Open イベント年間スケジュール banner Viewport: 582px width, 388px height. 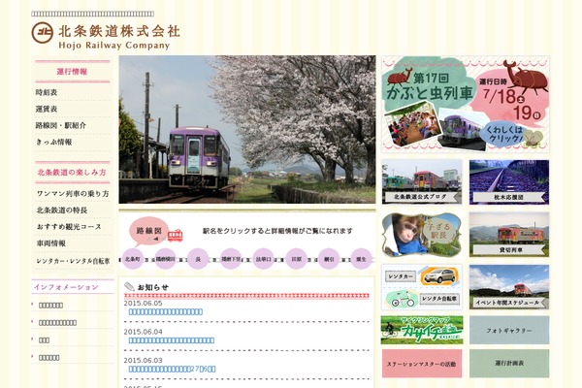(x=509, y=287)
